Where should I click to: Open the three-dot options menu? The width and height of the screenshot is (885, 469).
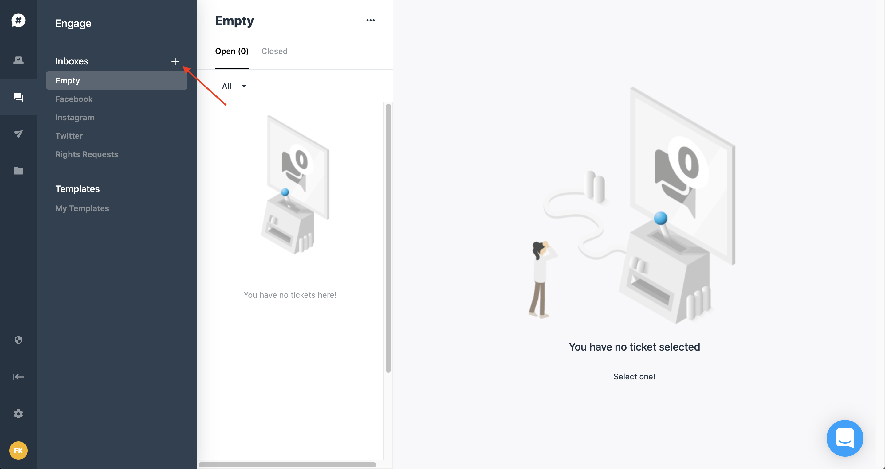point(370,21)
